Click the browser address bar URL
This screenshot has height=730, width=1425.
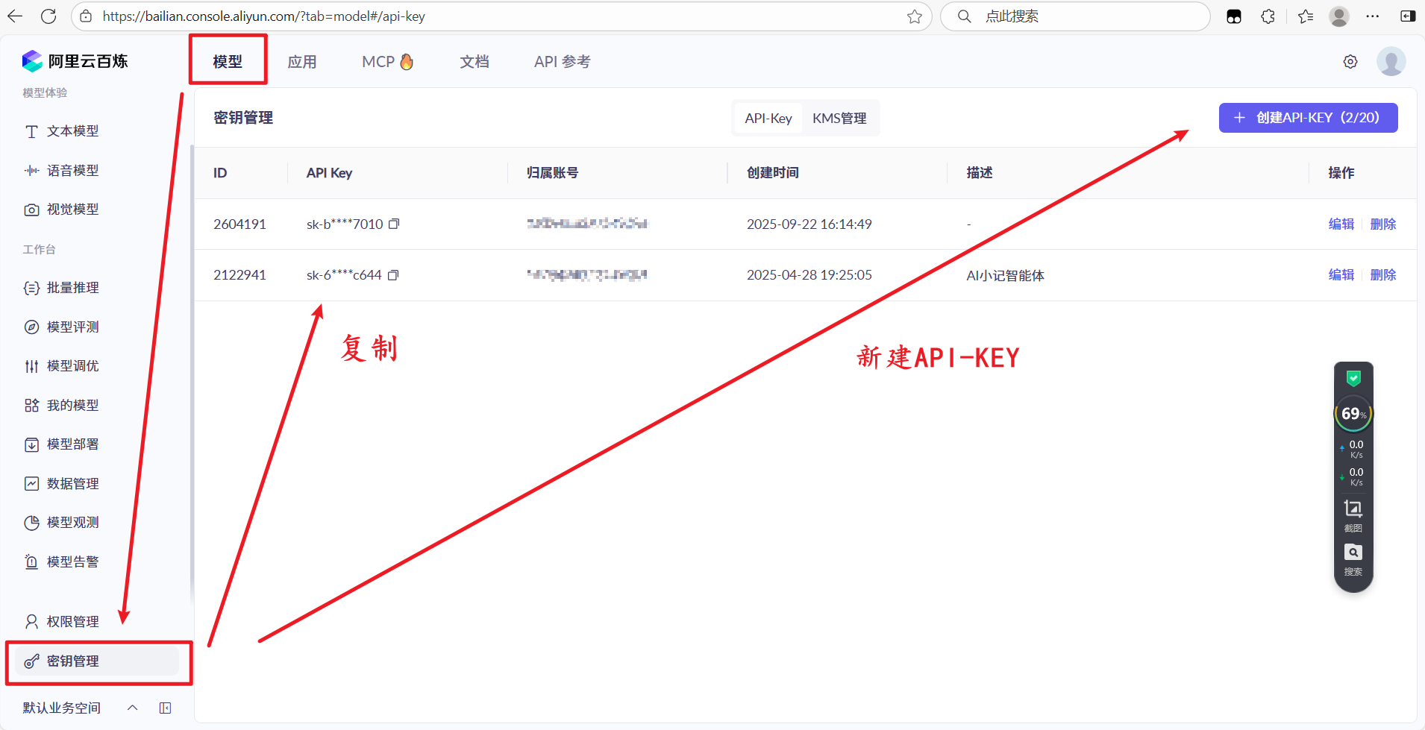tap(264, 16)
